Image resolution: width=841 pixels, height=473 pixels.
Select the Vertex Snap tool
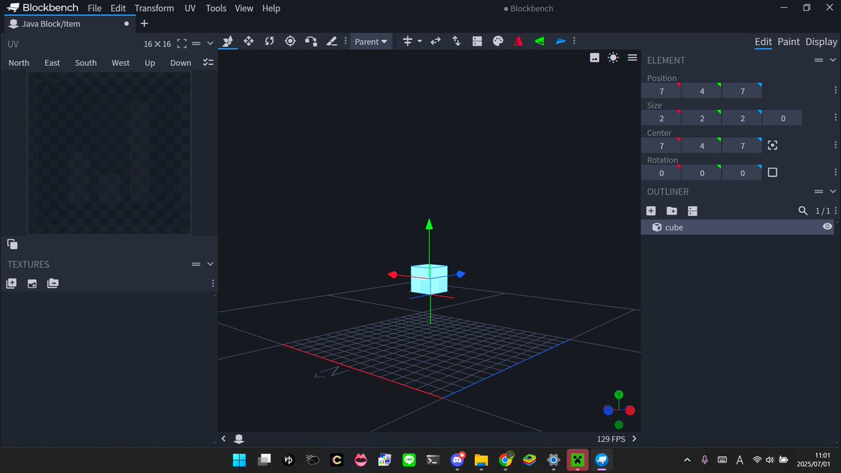pyautogui.click(x=311, y=41)
